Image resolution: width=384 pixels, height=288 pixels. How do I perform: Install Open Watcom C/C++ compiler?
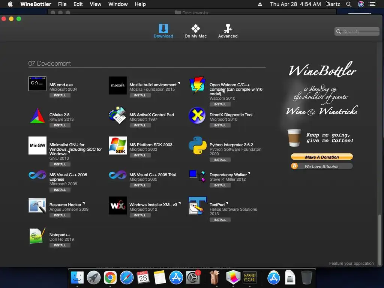[x=220, y=104]
